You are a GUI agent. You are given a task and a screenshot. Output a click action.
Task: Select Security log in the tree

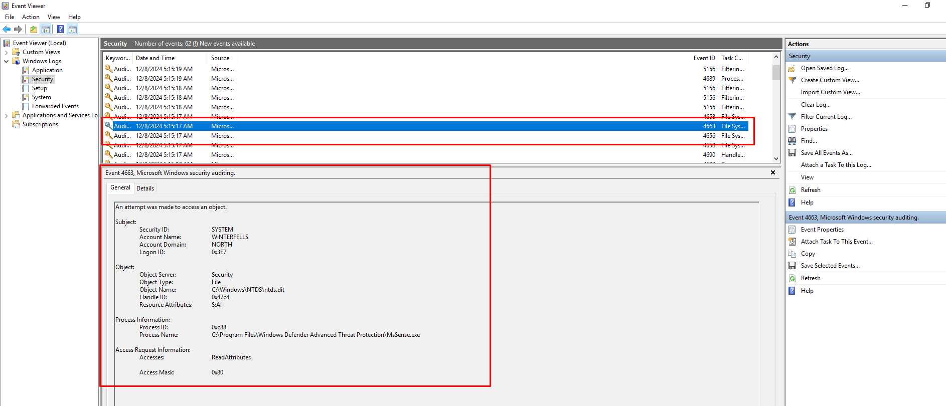43,79
